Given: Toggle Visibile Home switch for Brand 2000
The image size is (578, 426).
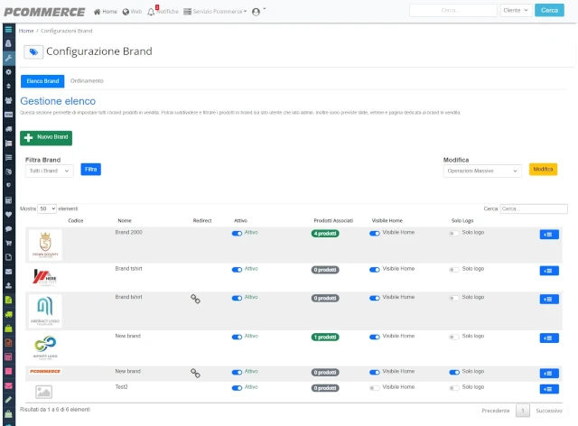Looking at the screenshot, I should (375, 233).
